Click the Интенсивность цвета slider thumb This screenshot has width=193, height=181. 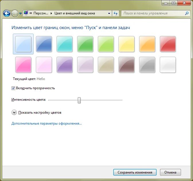[x=79, y=100]
